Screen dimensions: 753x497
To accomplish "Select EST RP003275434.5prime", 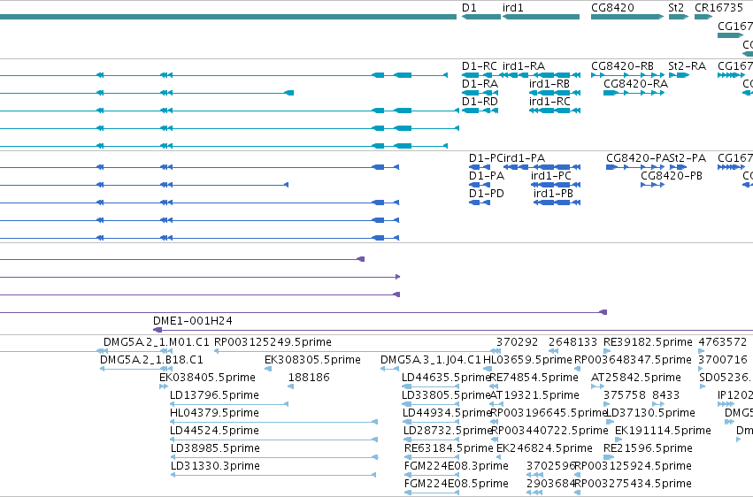I will pyautogui.click(x=578, y=493).
